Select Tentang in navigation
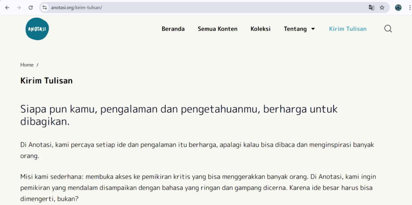The width and height of the screenshot is (412, 205). (295, 29)
